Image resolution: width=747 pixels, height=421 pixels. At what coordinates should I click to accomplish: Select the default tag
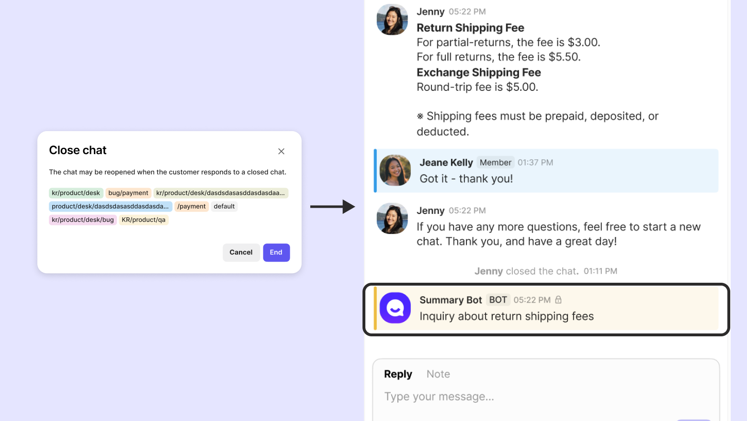[x=224, y=207]
